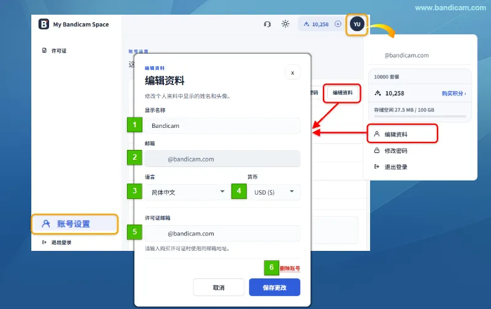Click the 修改个人资料中显示的姓名和头像 description
Screen dimensions: 491x309
click(187, 96)
